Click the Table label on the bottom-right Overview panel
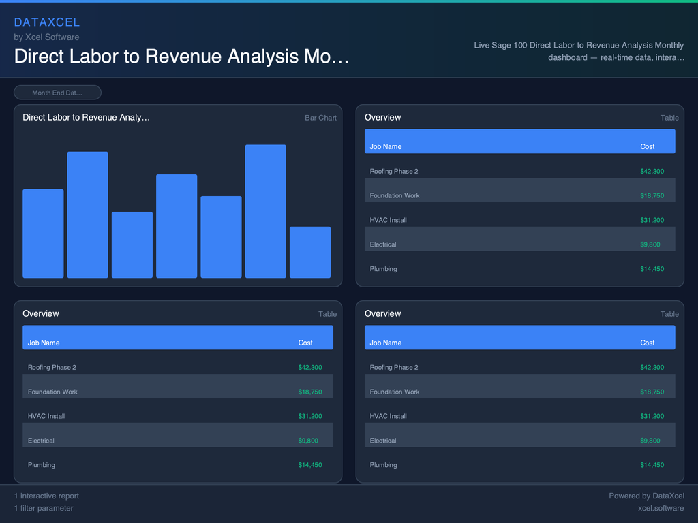The width and height of the screenshot is (698, 523). point(669,314)
